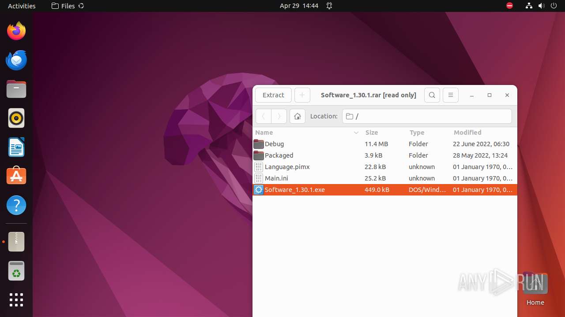Screen dimensions: 565x317
Task: Open Firefox from the dock
Action: (x=16, y=31)
